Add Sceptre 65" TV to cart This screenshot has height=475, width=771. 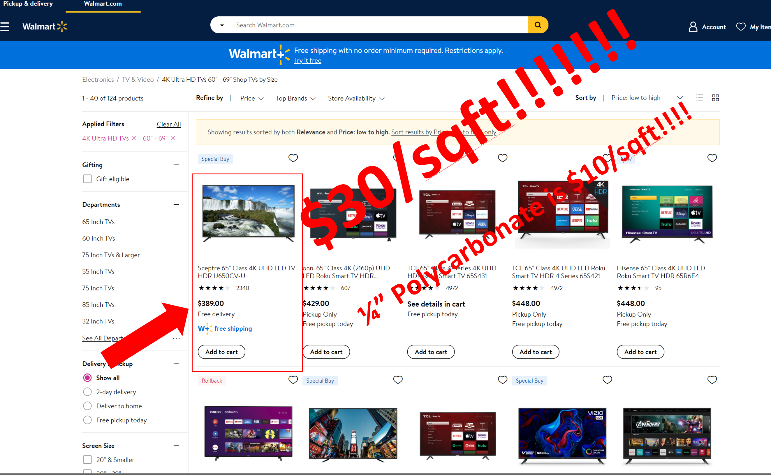click(221, 352)
